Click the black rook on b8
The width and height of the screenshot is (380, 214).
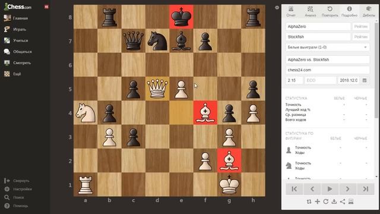tap(109, 17)
